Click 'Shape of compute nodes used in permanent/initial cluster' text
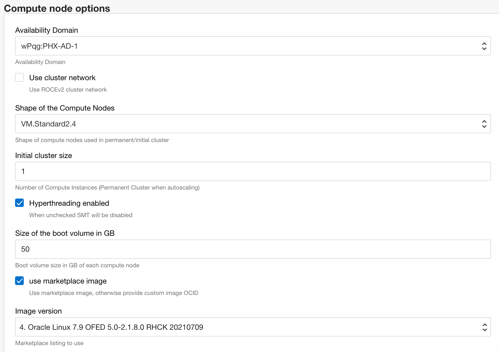 point(92,140)
